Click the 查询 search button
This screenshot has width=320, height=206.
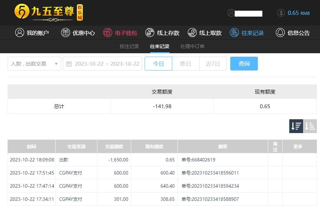[244, 64]
